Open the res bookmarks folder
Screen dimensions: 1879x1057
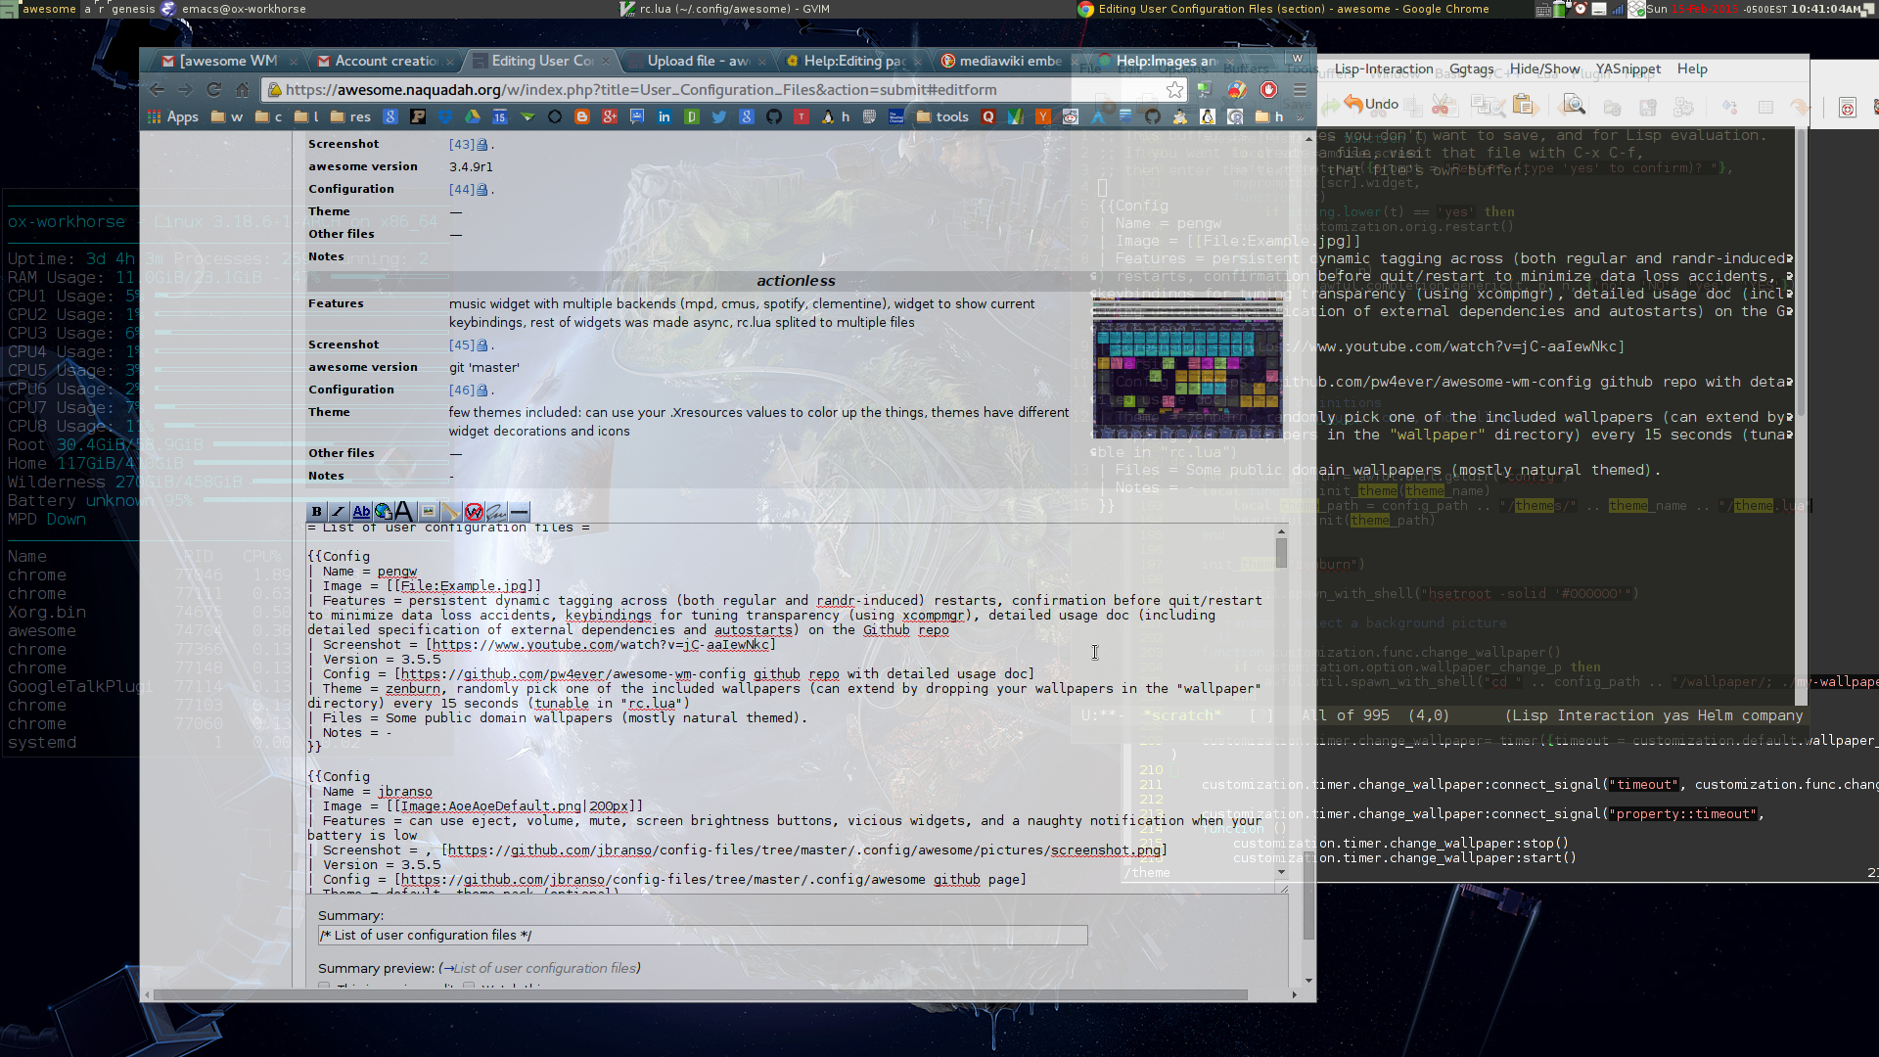pyautogui.click(x=350, y=117)
